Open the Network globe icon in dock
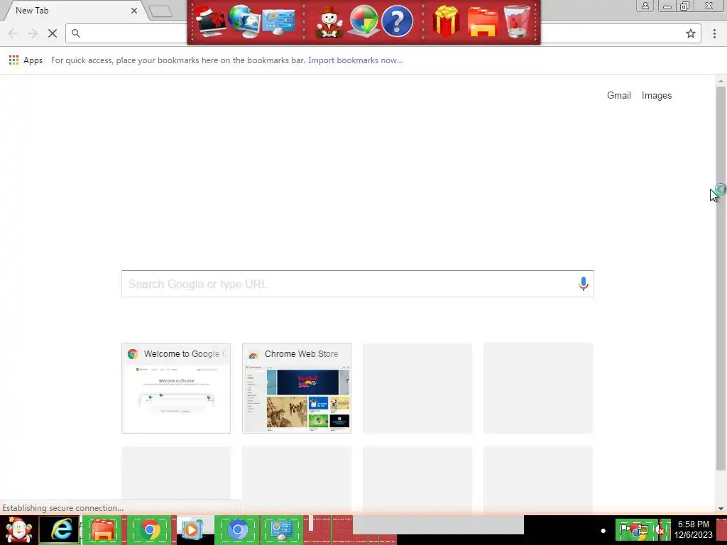 (244, 21)
